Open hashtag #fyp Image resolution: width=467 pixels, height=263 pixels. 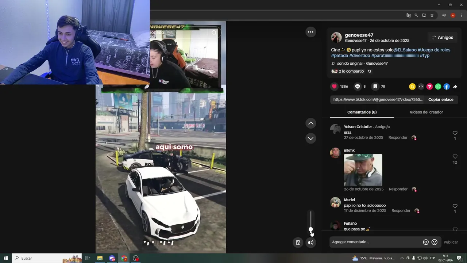point(425,56)
